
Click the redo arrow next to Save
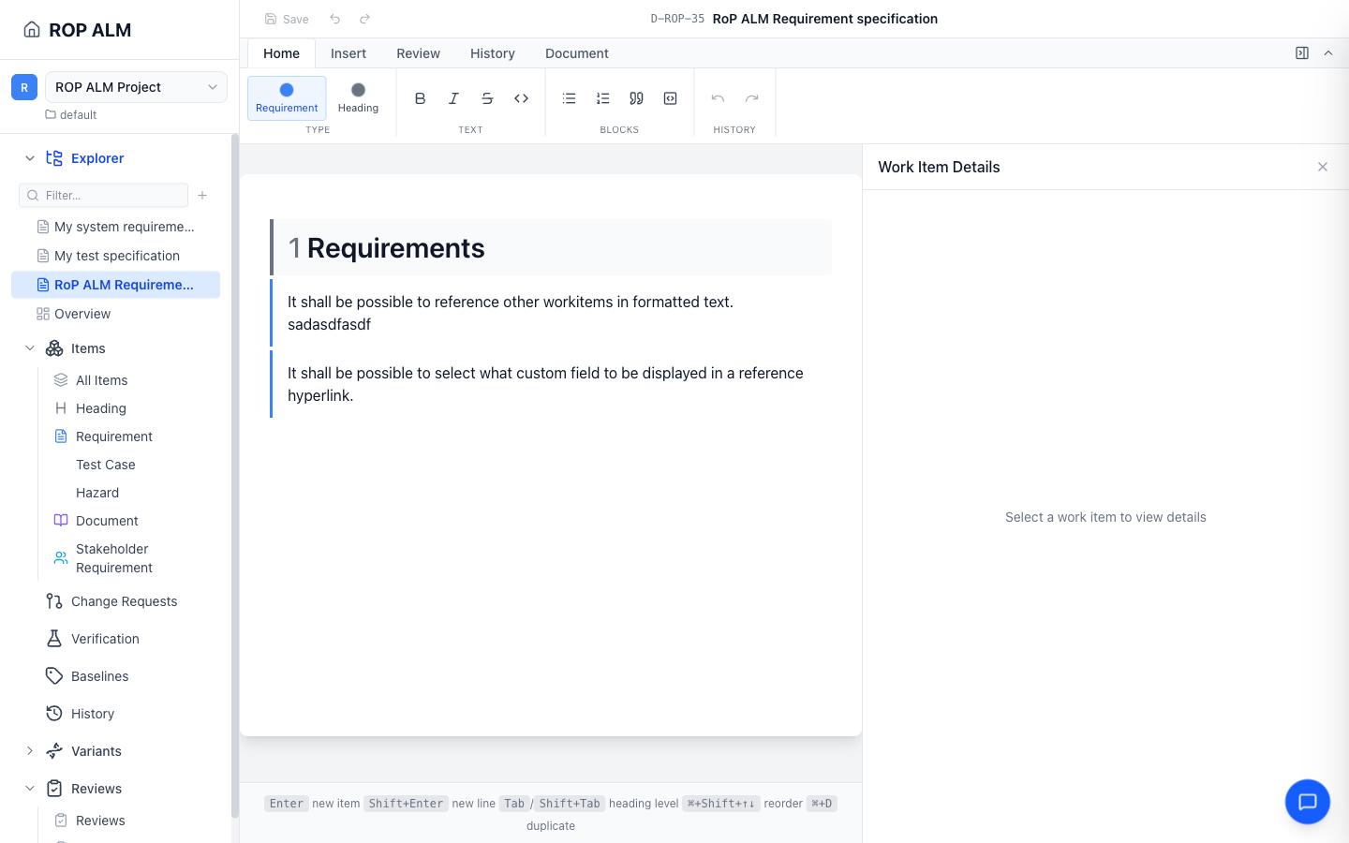[x=365, y=19]
